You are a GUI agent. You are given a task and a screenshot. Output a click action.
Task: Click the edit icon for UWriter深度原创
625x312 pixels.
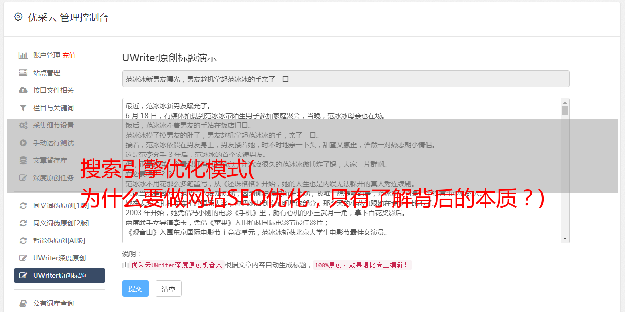pos(23,258)
